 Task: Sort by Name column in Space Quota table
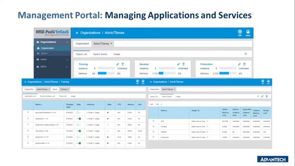coord(164,111)
